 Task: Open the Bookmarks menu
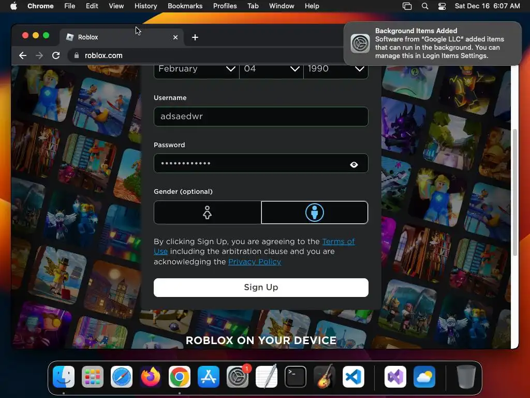tap(185, 6)
